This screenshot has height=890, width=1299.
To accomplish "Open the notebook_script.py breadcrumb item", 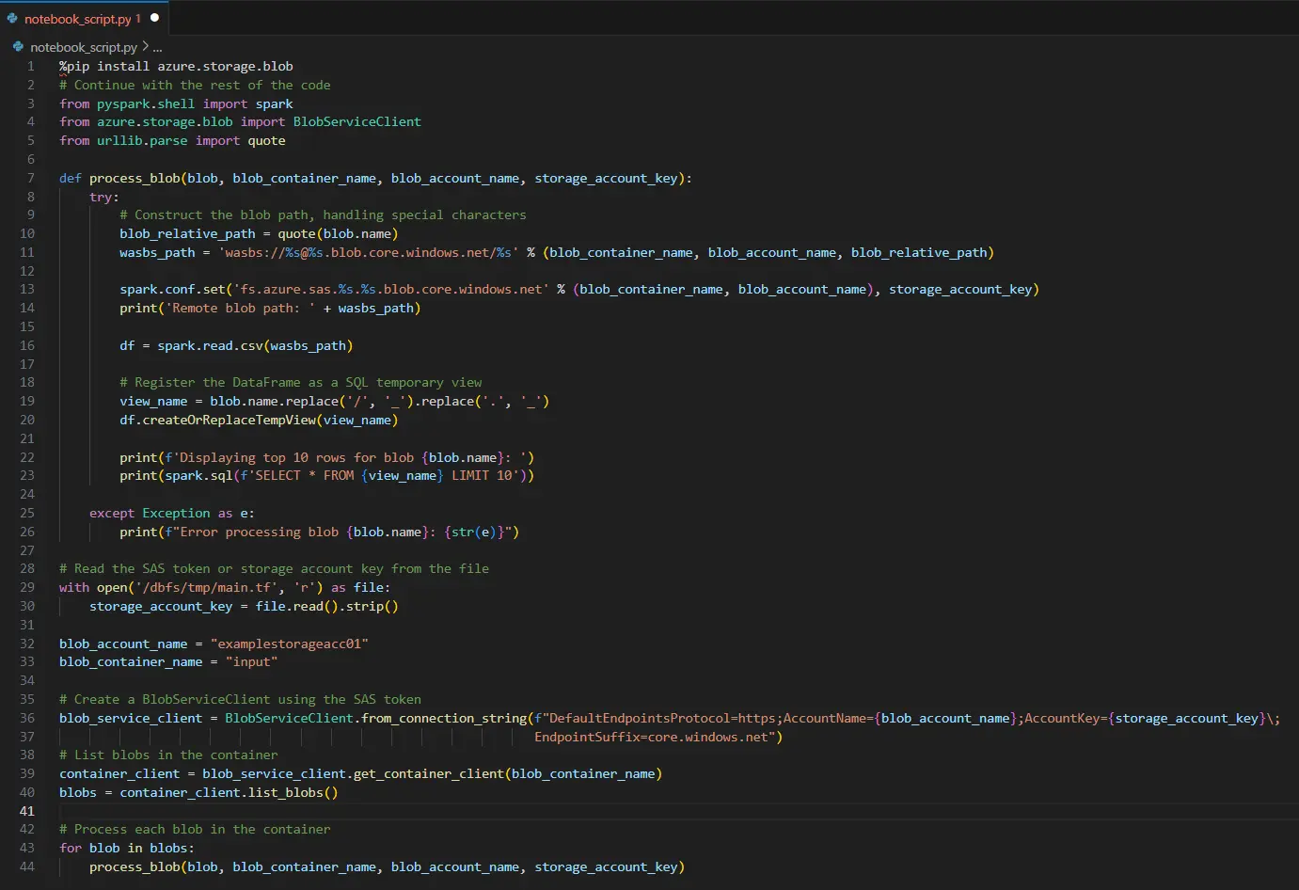I will click(84, 47).
